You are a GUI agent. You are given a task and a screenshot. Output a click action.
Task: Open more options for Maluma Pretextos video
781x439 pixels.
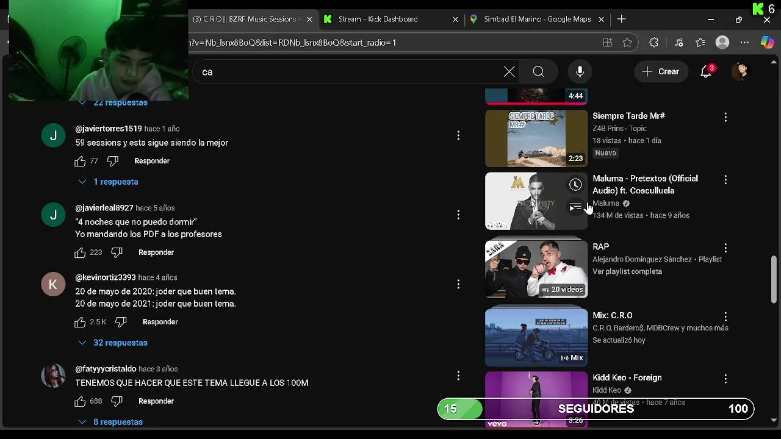click(725, 180)
